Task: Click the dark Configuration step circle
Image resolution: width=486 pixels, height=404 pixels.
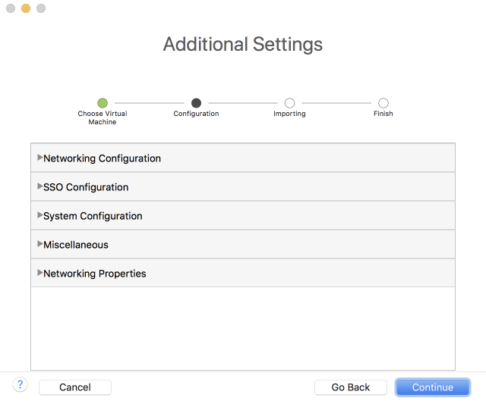Action: 196,103
